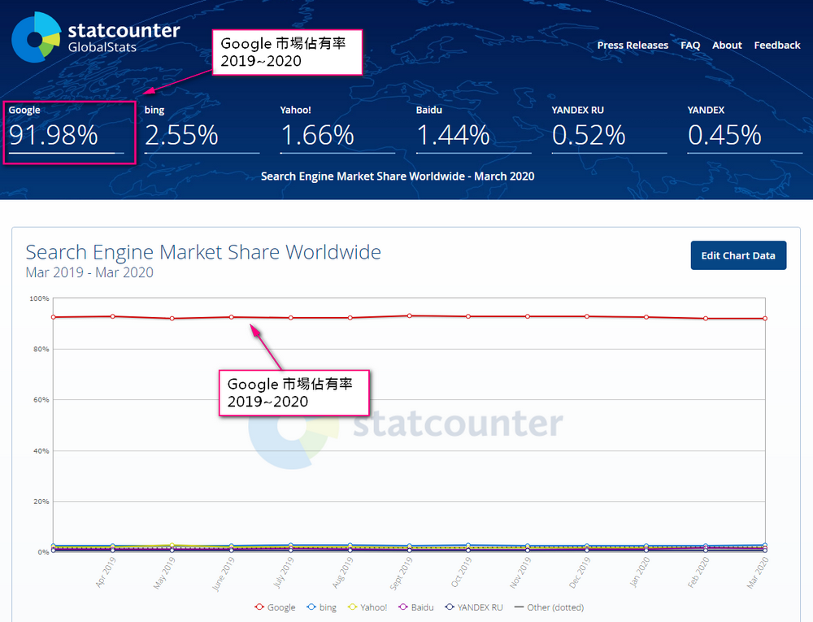The width and height of the screenshot is (813, 622).
Task: Toggle YANDEX RU series in legend
Action: coord(474,607)
